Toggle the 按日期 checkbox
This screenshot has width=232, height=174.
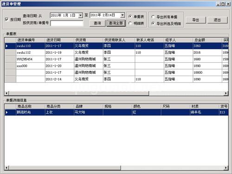6,19
